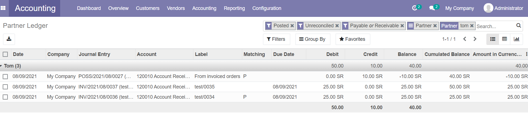
Task: Switch to list view
Action: 493,39
